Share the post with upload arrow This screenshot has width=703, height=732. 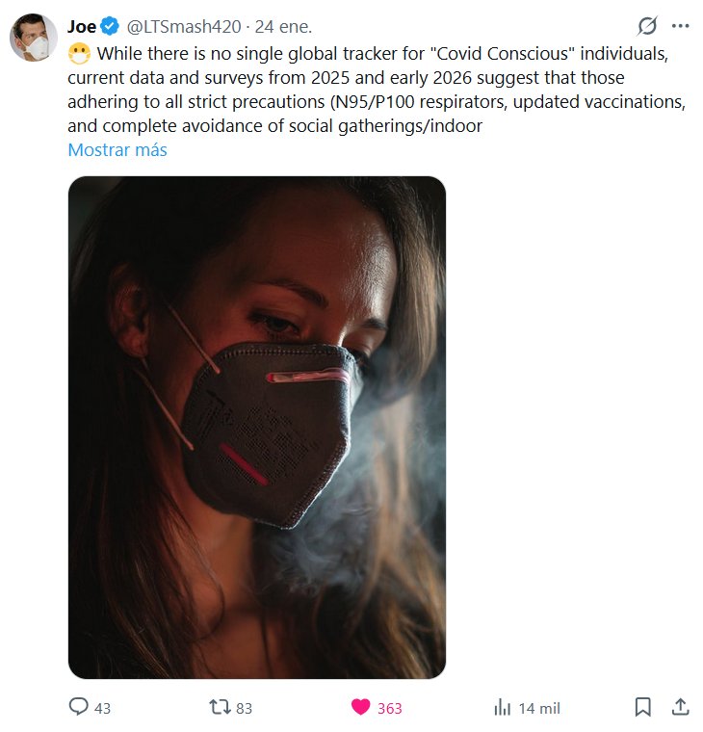[681, 706]
